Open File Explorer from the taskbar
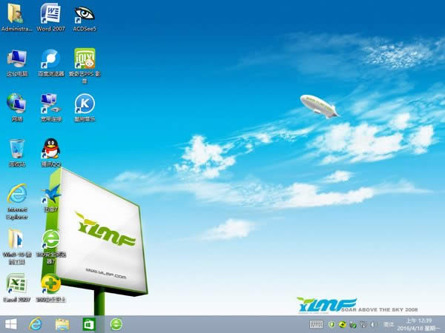Screen dimensions: 445x333 pos(62,324)
